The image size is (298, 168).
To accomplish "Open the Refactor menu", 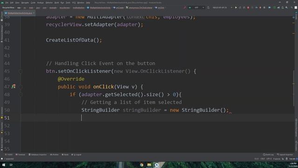I will coord(49,3).
